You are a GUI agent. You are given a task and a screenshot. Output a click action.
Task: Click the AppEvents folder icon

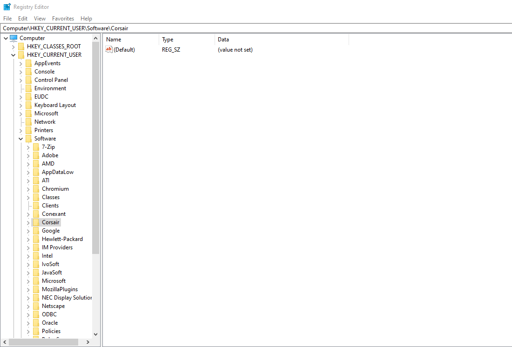[29, 63]
